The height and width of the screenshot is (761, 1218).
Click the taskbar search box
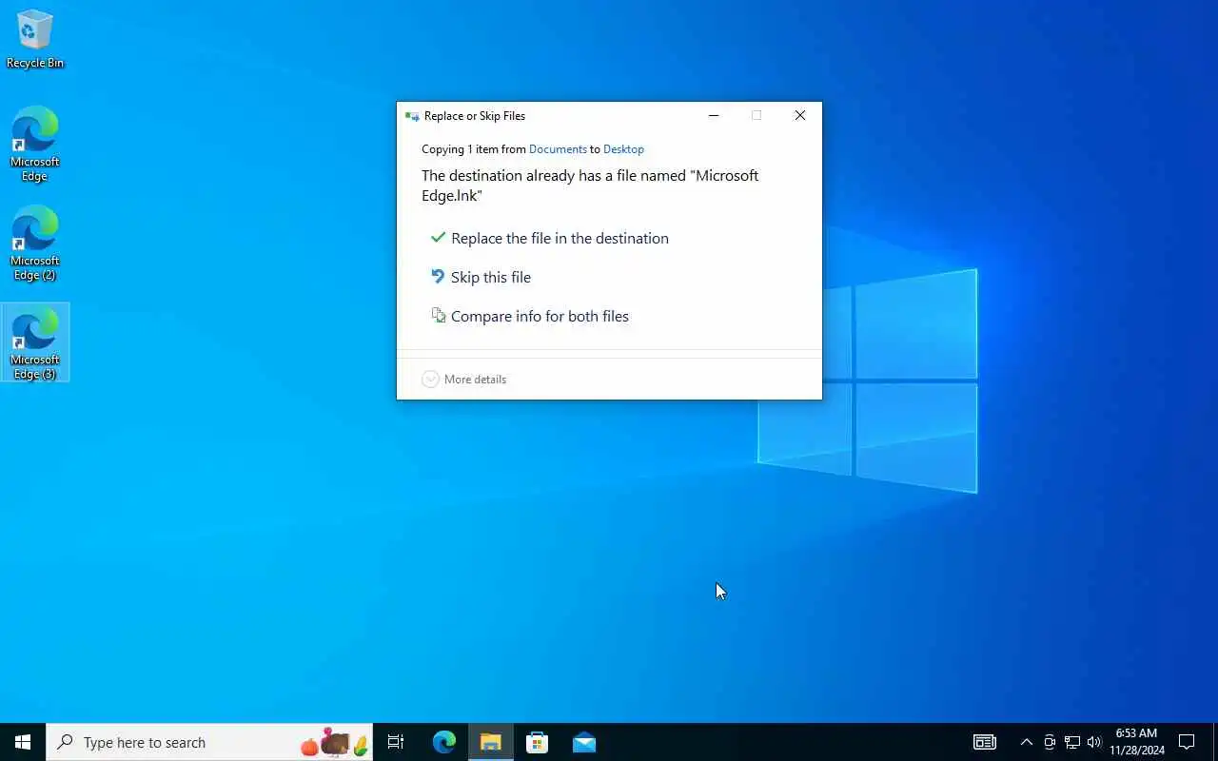click(x=209, y=742)
